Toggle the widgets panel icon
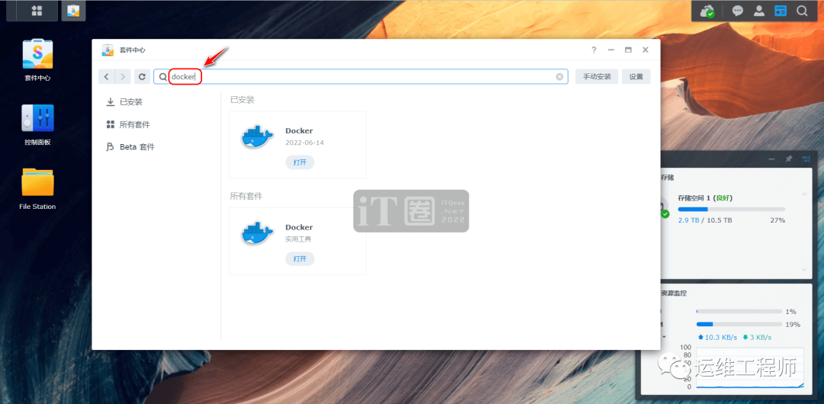824x404 pixels. [781, 11]
